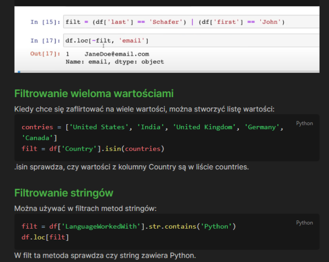Place cursor in the 'contries = [' code line
329x262 pixels.
tap(44, 127)
